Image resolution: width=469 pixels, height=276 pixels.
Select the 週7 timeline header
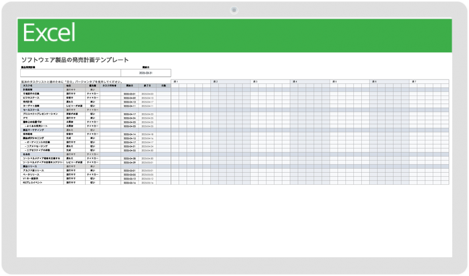click(x=414, y=82)
